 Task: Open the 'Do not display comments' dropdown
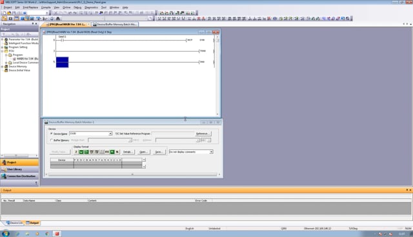tap(211, 152)
